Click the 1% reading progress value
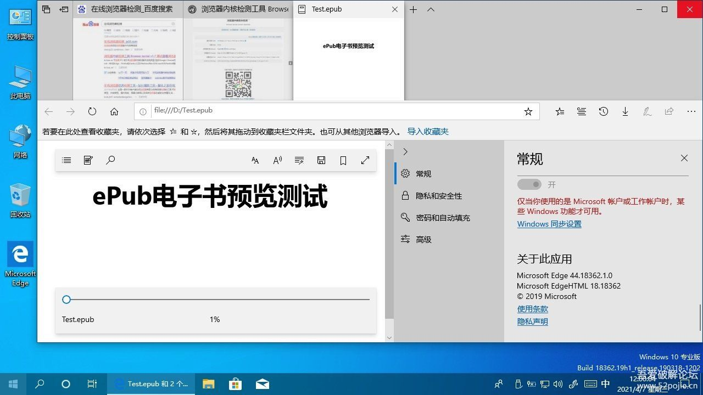The height and width of the screenshot is (395, 703). click(x=215, y=319)
